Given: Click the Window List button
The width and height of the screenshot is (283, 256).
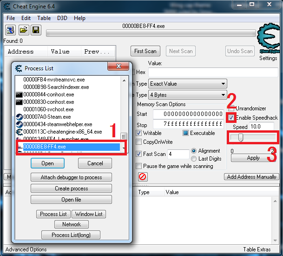Looking at the screenshot, I should pos(89,214).
